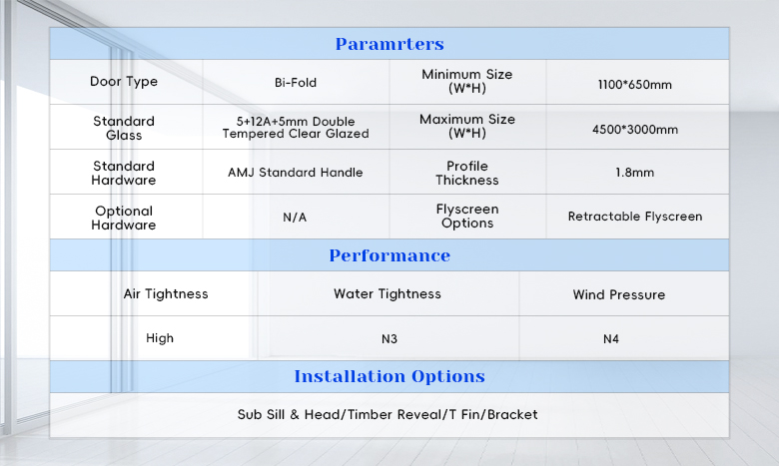779x466 pixels.
Task: Select the Water Tightness column heading
Action: [388, 293]
